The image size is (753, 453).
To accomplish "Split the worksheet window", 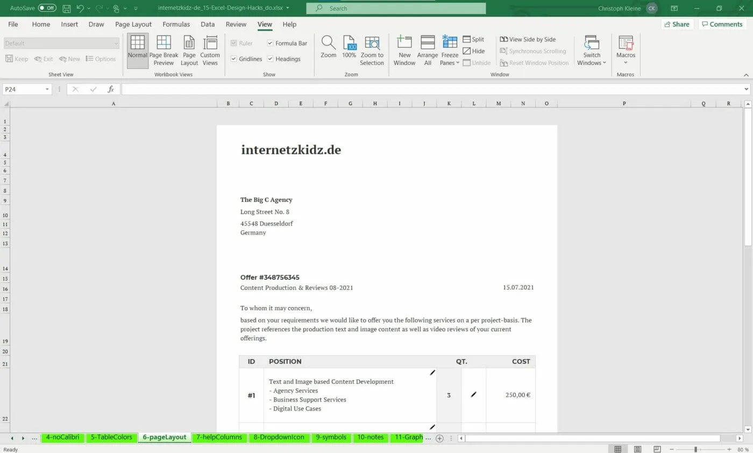I will [x=473, y=39].
